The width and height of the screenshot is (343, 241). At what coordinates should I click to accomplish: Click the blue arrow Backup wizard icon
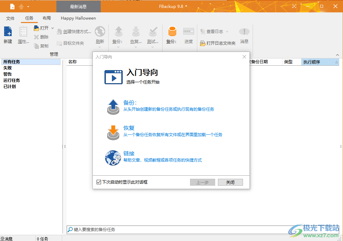[x=113, y=107]
